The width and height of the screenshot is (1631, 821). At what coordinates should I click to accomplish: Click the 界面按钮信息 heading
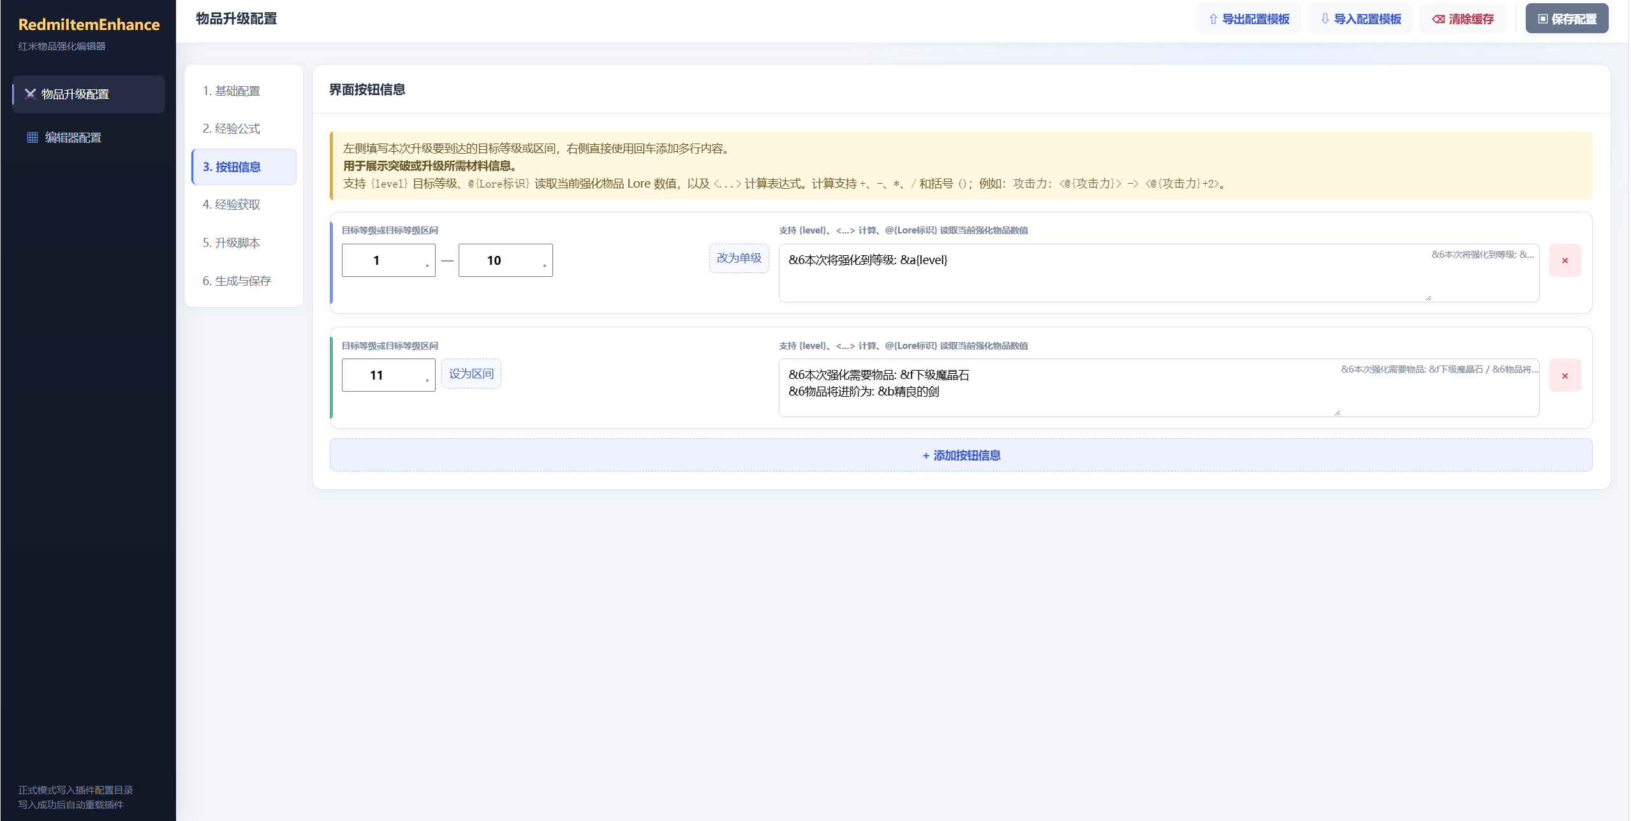pyautogui.click(x=367, y=90)
